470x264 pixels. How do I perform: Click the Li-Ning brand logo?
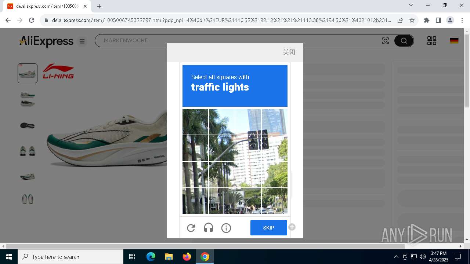coord(58,71)
